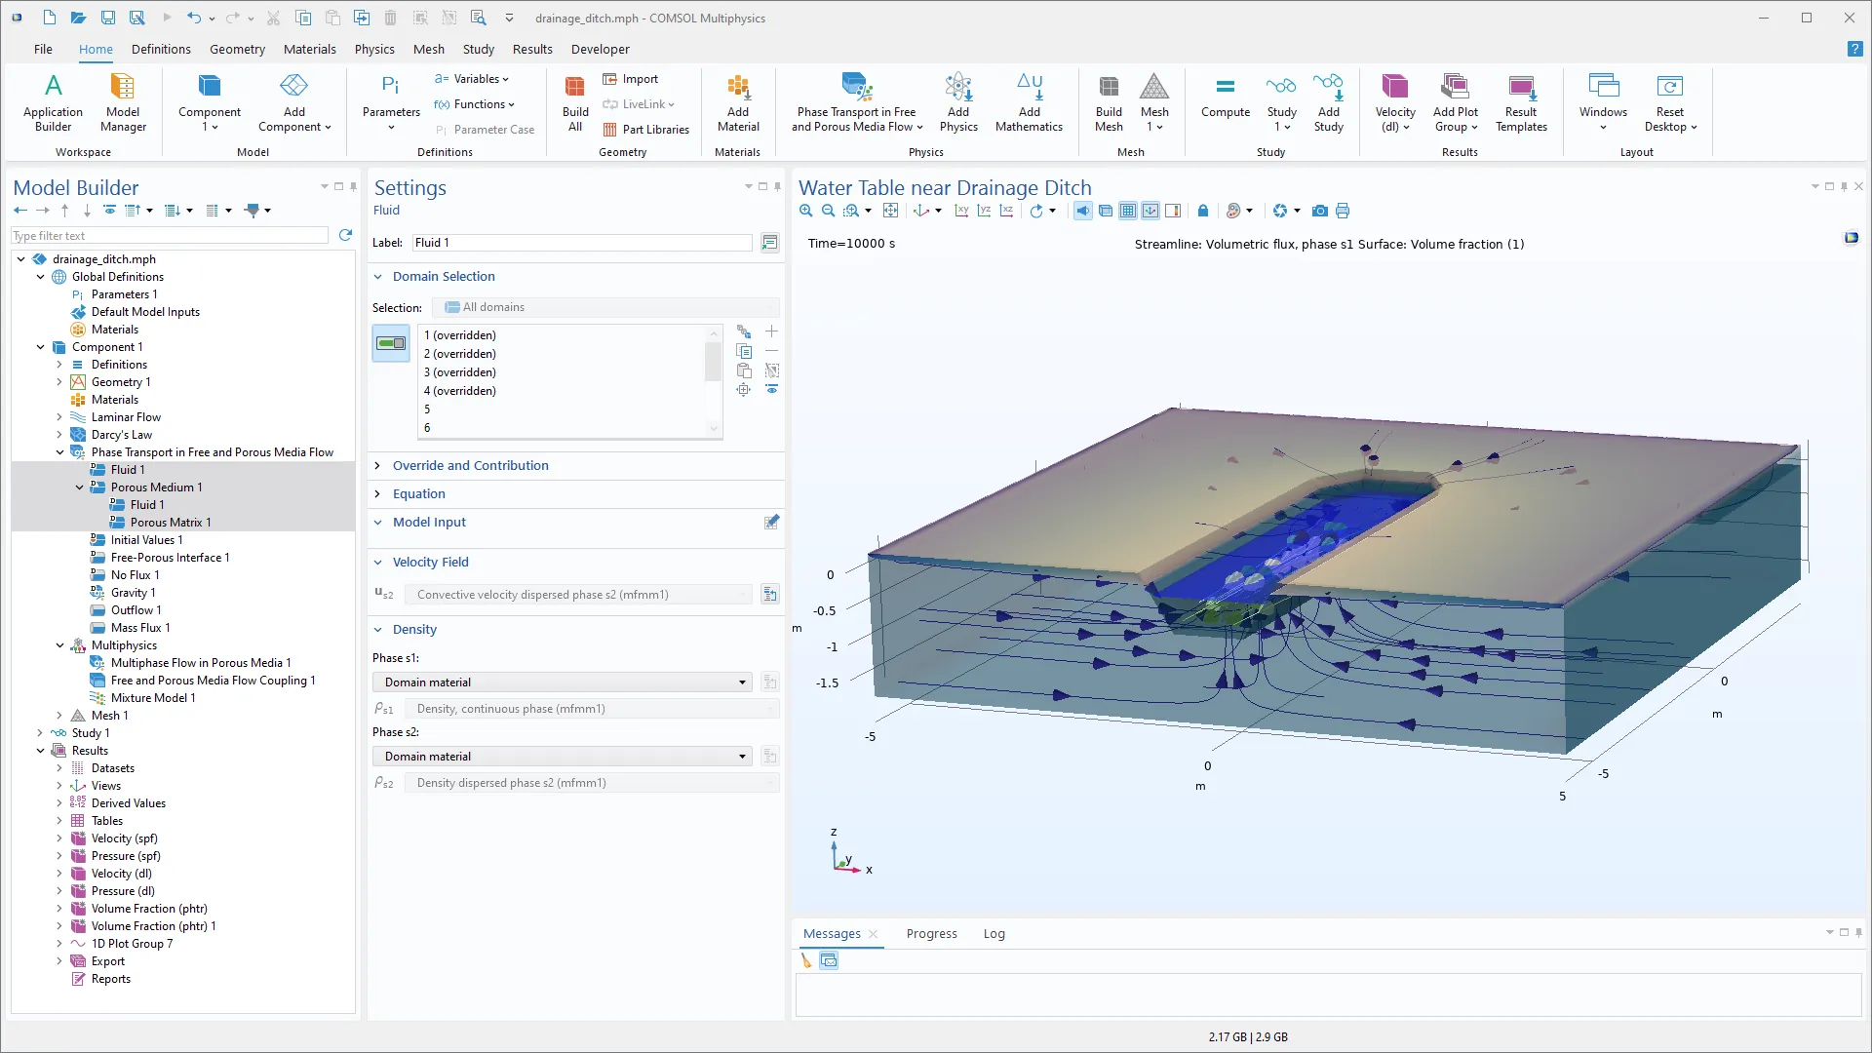The height and width of the screenshot is (1053, 1872).
Task: Open the Phase s1 density dropdown
Action: tap(564, 682)
